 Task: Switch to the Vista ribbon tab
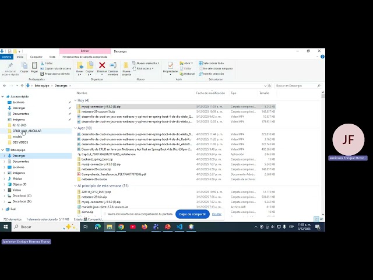point(52,57)
